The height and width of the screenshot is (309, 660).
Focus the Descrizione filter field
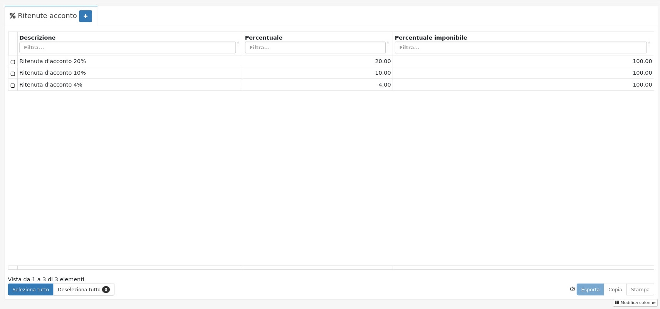pyautogui.click(x=127, y=48)
